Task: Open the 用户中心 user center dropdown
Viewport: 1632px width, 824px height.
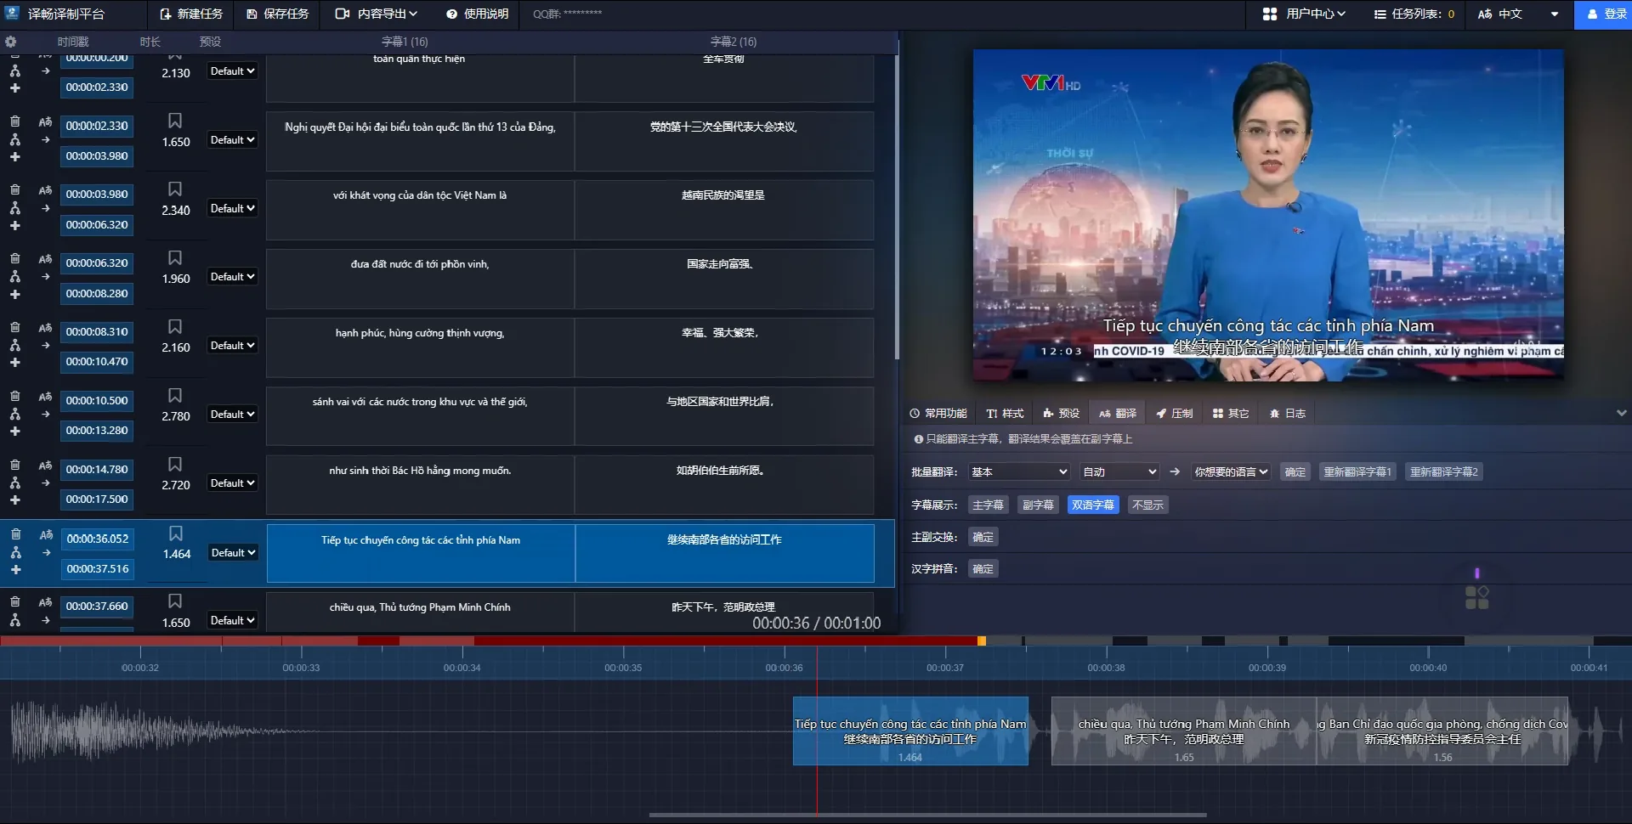Action: coord(1304,14)
